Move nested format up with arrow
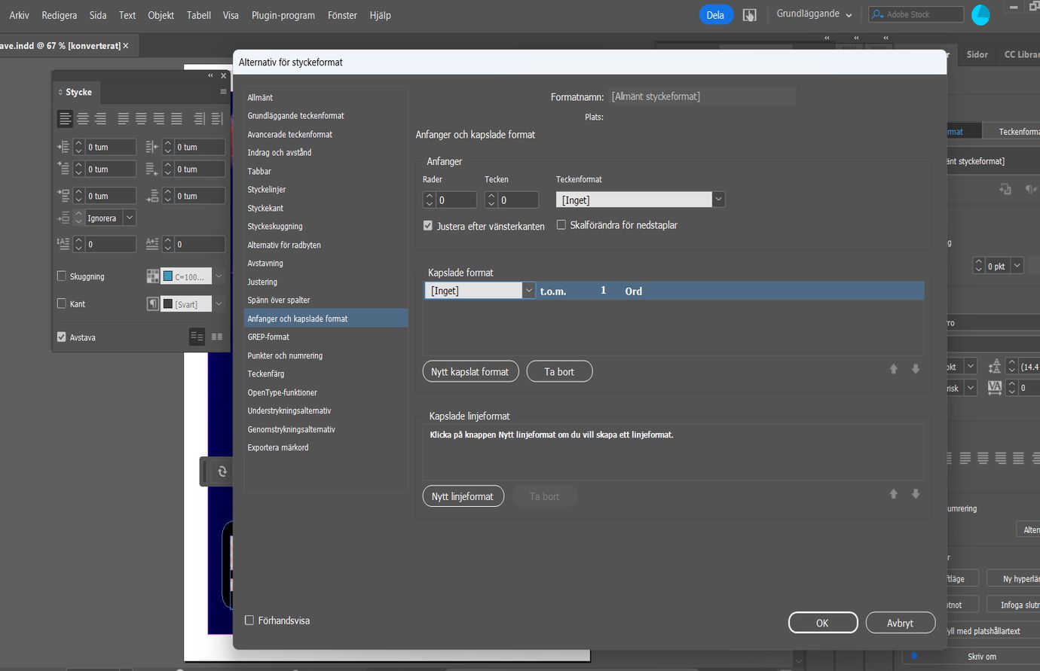 (x=894, y=369)
